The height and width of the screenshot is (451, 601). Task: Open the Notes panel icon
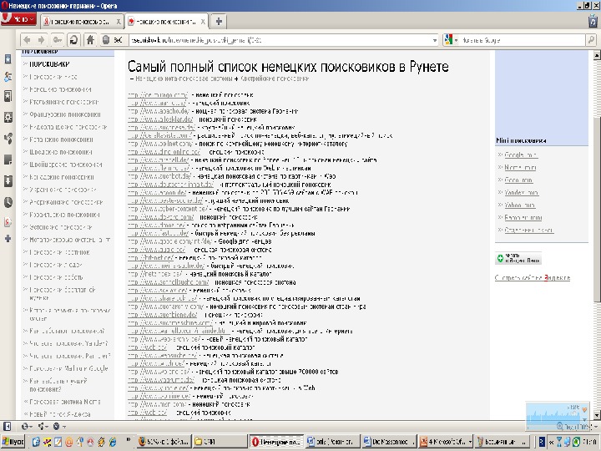[x=8, y=160]
